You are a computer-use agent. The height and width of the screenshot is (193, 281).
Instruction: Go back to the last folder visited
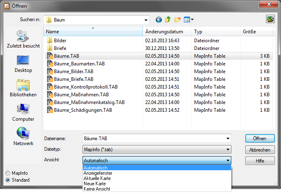159,20
